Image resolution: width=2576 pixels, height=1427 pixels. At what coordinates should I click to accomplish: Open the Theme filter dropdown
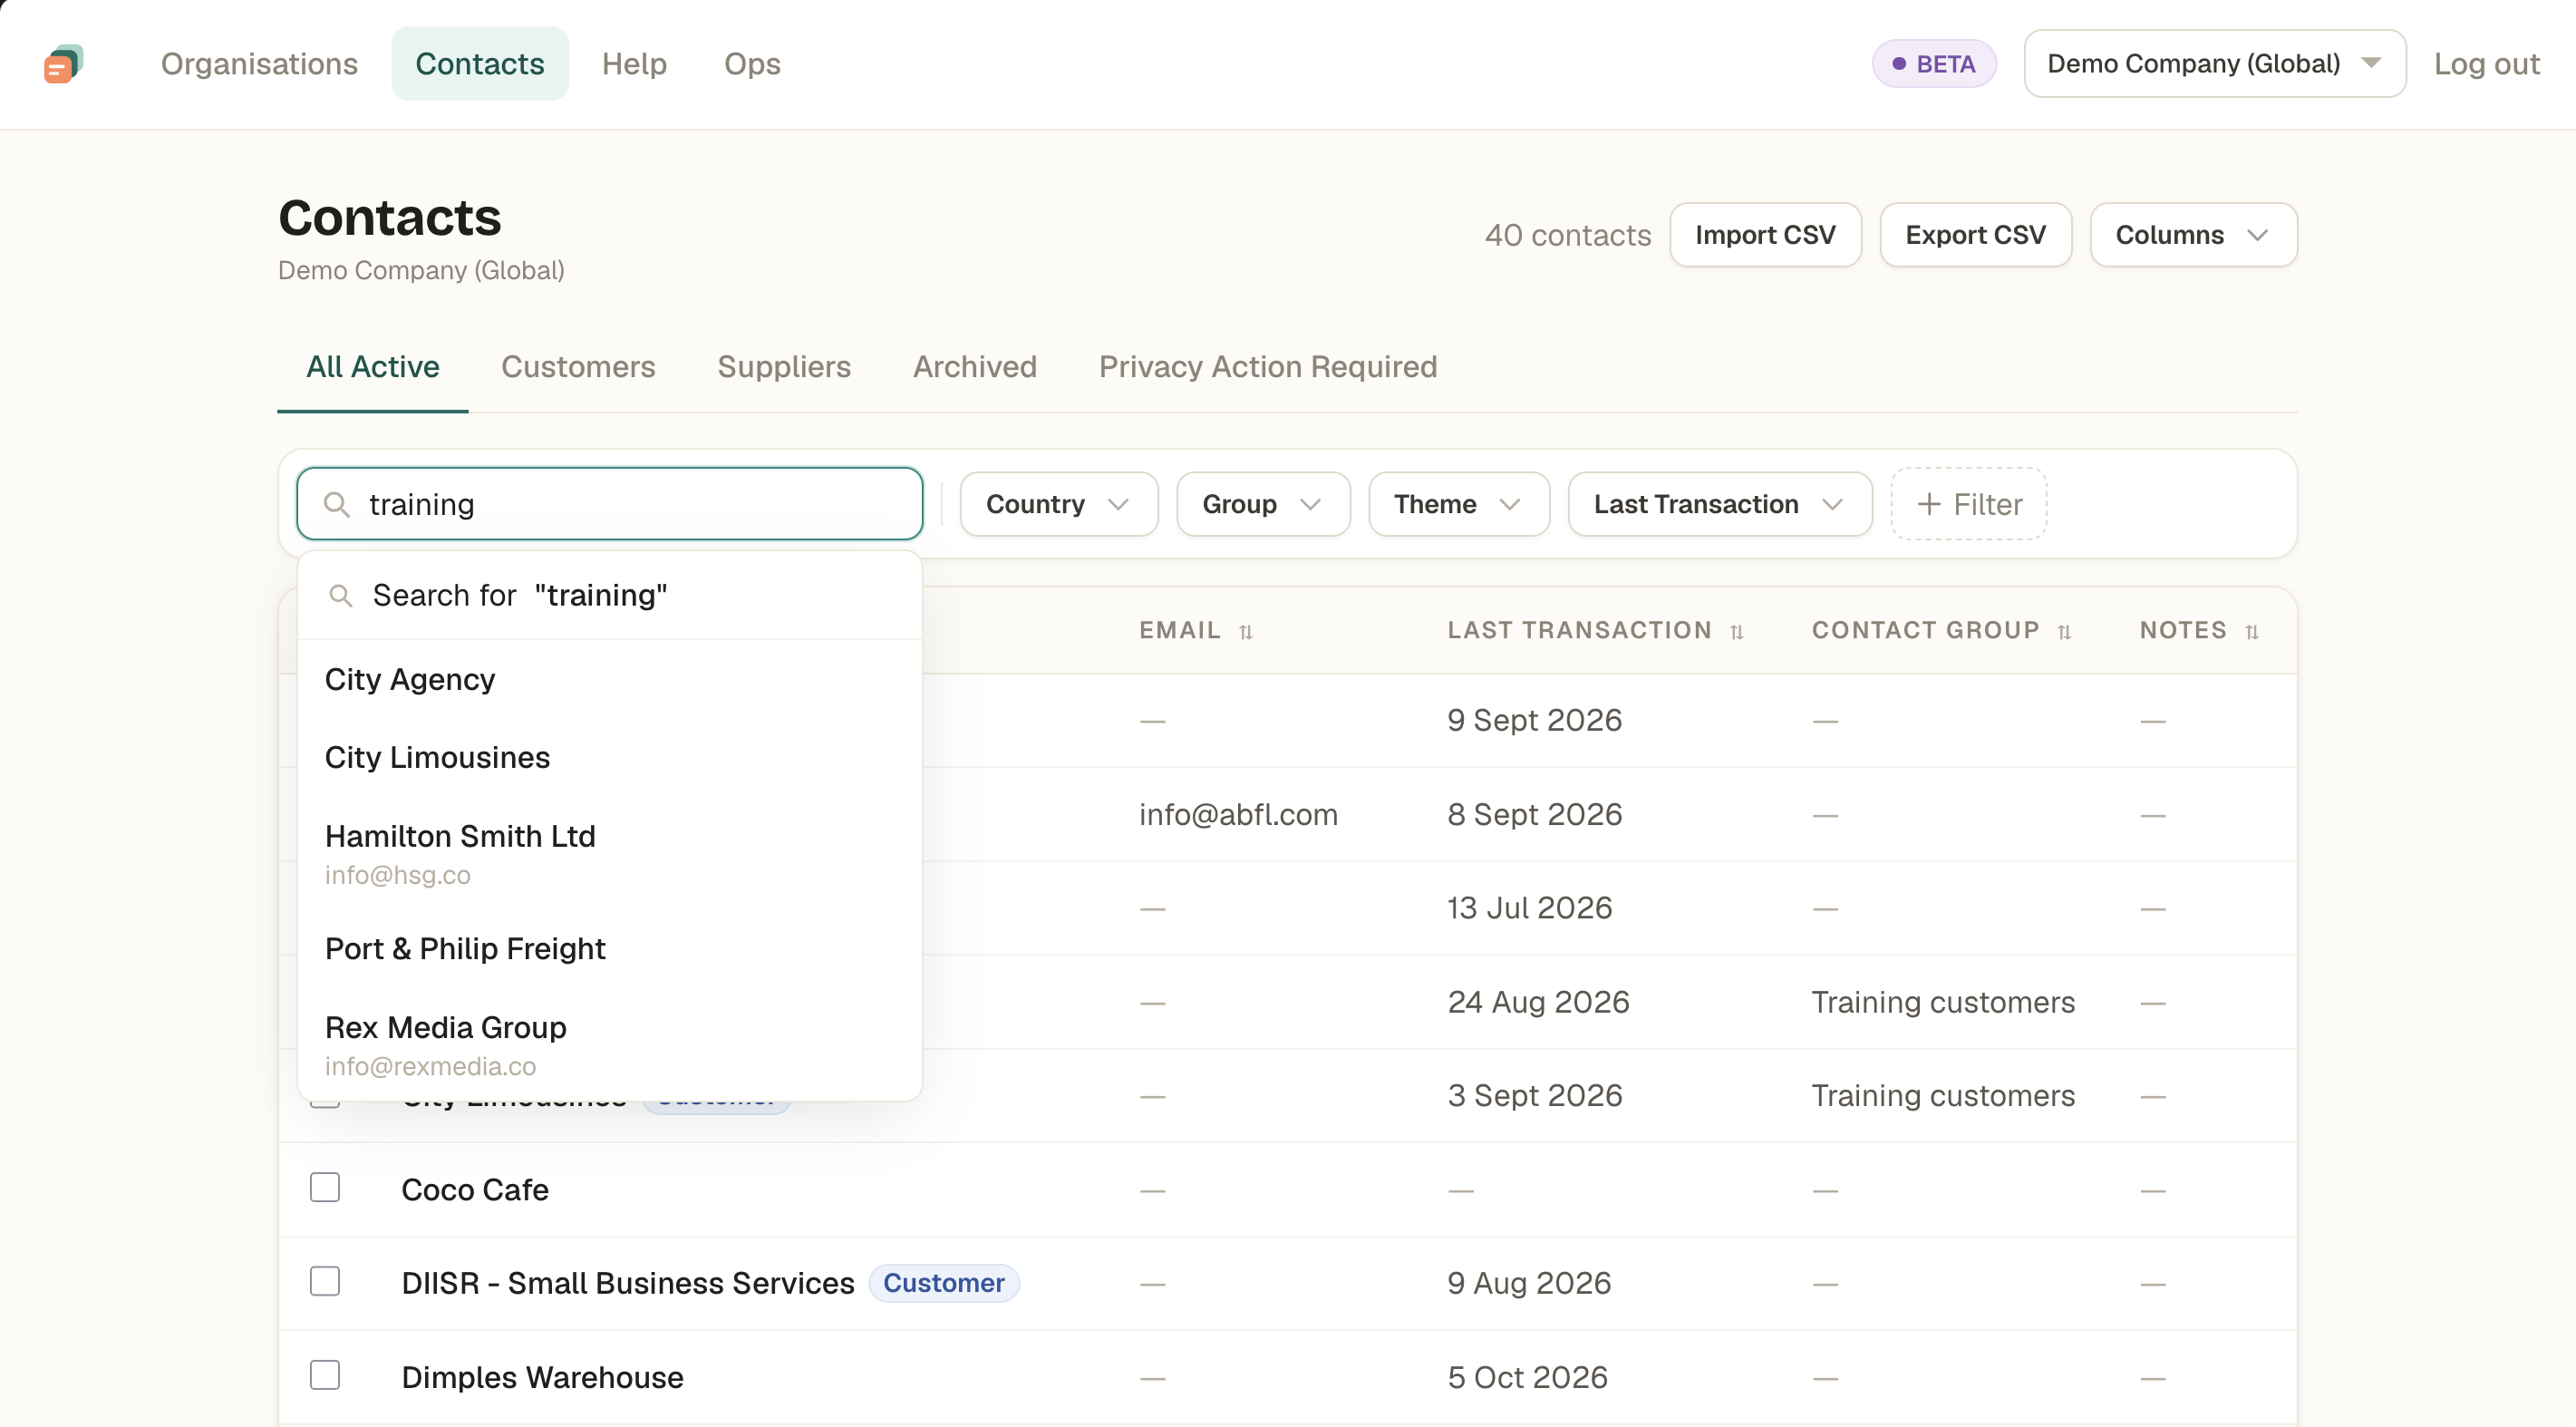click(1458, 504)
